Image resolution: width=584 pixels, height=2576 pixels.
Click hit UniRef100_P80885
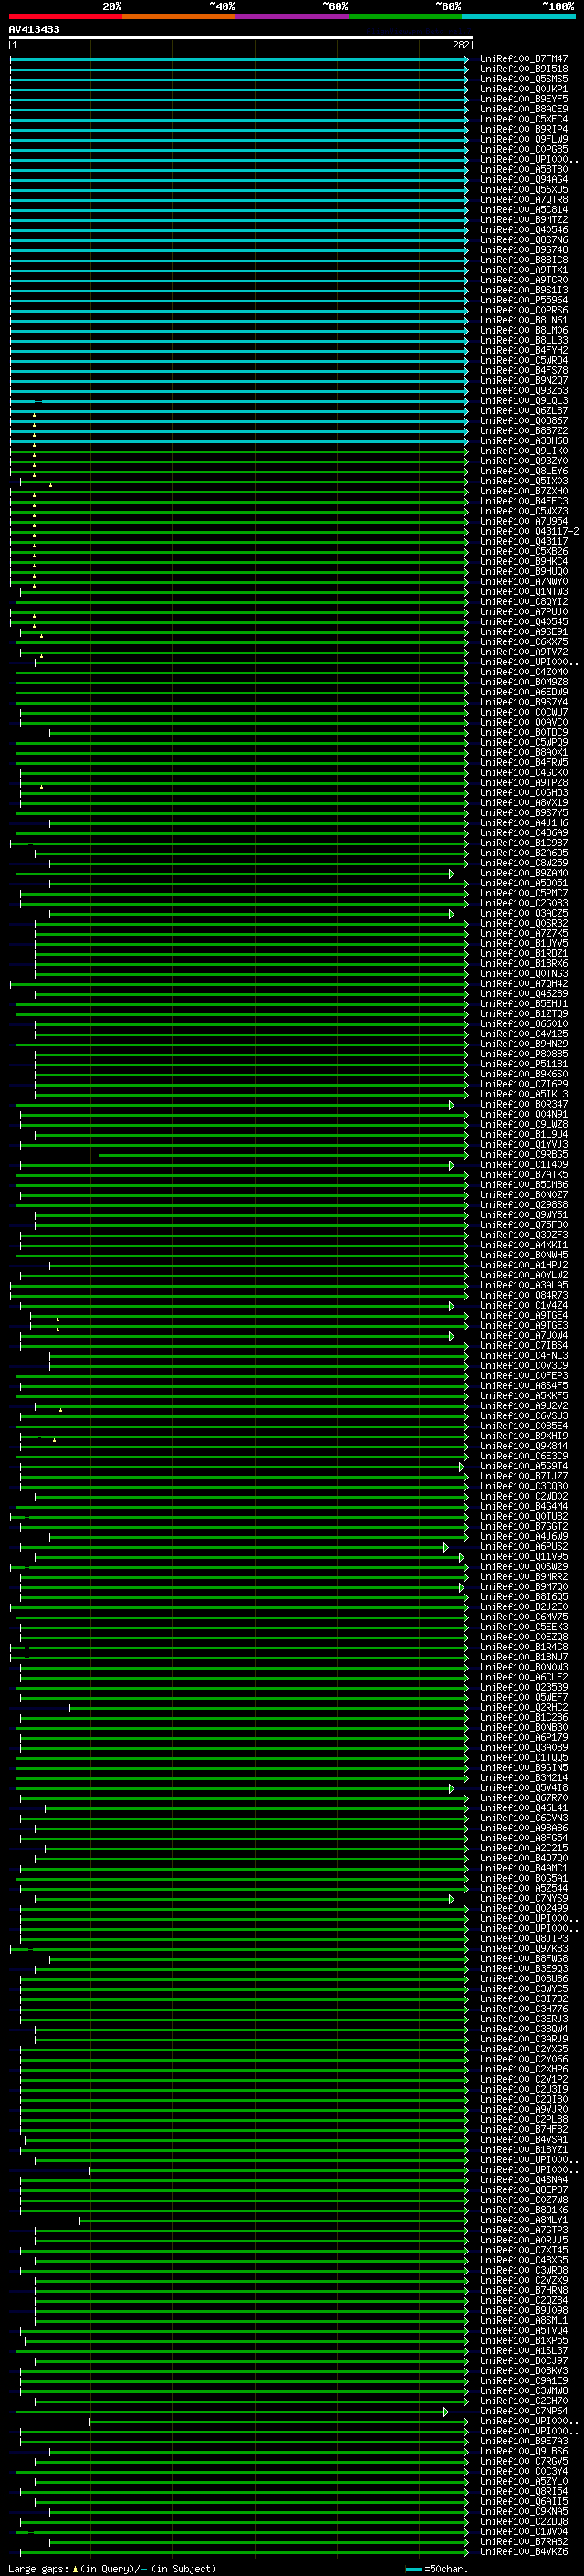click(x=524, y=1054)
